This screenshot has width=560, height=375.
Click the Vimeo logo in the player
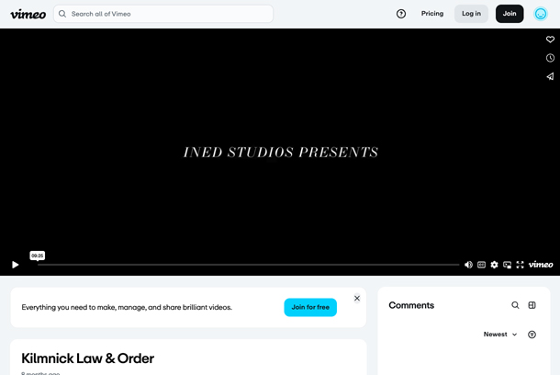[541, 265]
